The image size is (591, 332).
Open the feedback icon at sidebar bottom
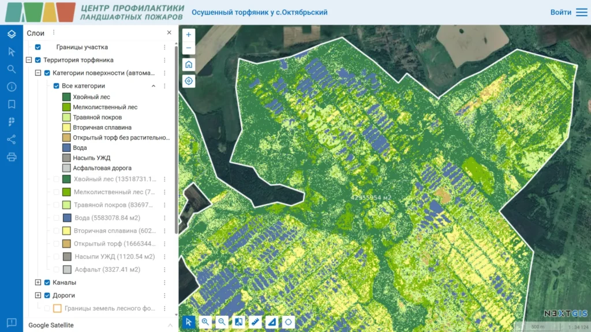point(12,322)
